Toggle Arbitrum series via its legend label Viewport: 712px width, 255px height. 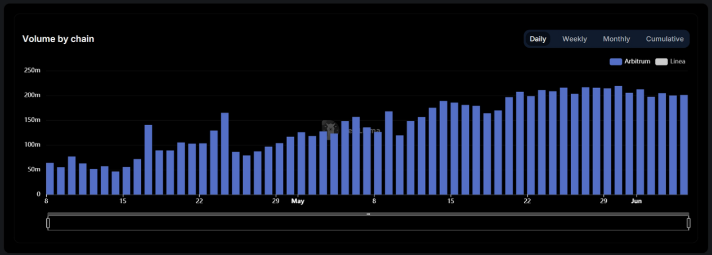[637, 61]
